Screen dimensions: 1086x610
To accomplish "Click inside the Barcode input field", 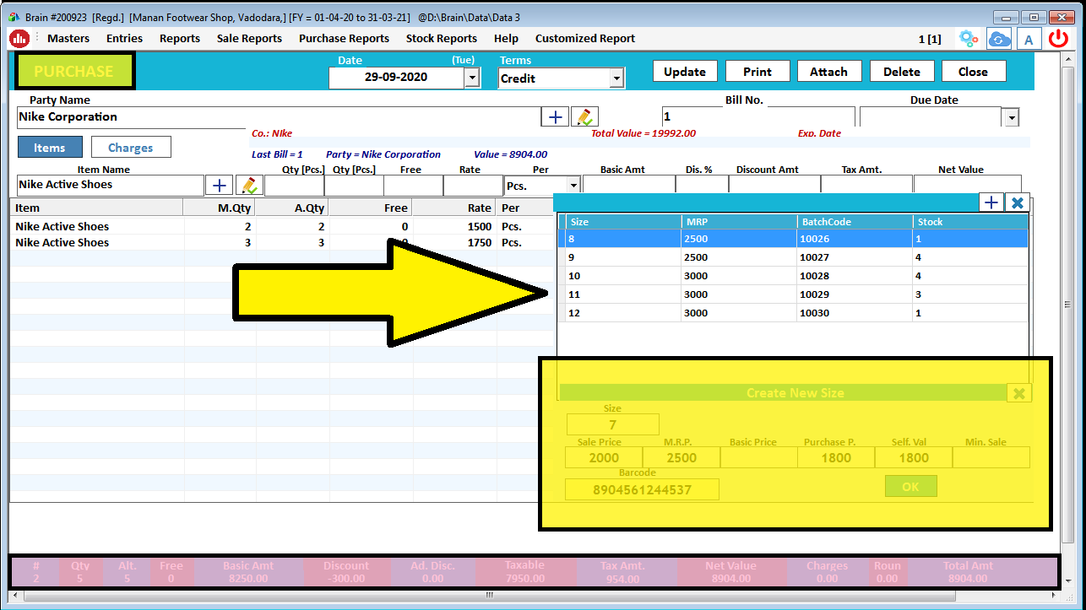I will [x=641, y=489].
